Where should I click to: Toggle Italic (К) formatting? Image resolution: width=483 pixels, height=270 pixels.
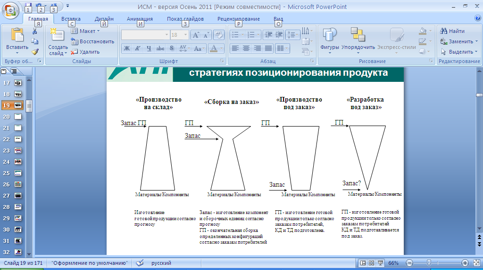138,48
